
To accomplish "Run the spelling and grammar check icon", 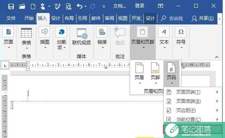I will [x=57, y=6].
